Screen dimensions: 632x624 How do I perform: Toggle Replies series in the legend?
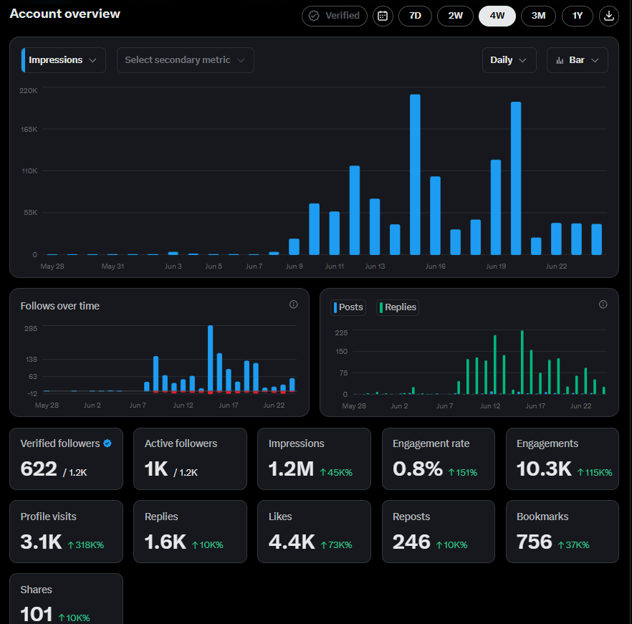398,307
